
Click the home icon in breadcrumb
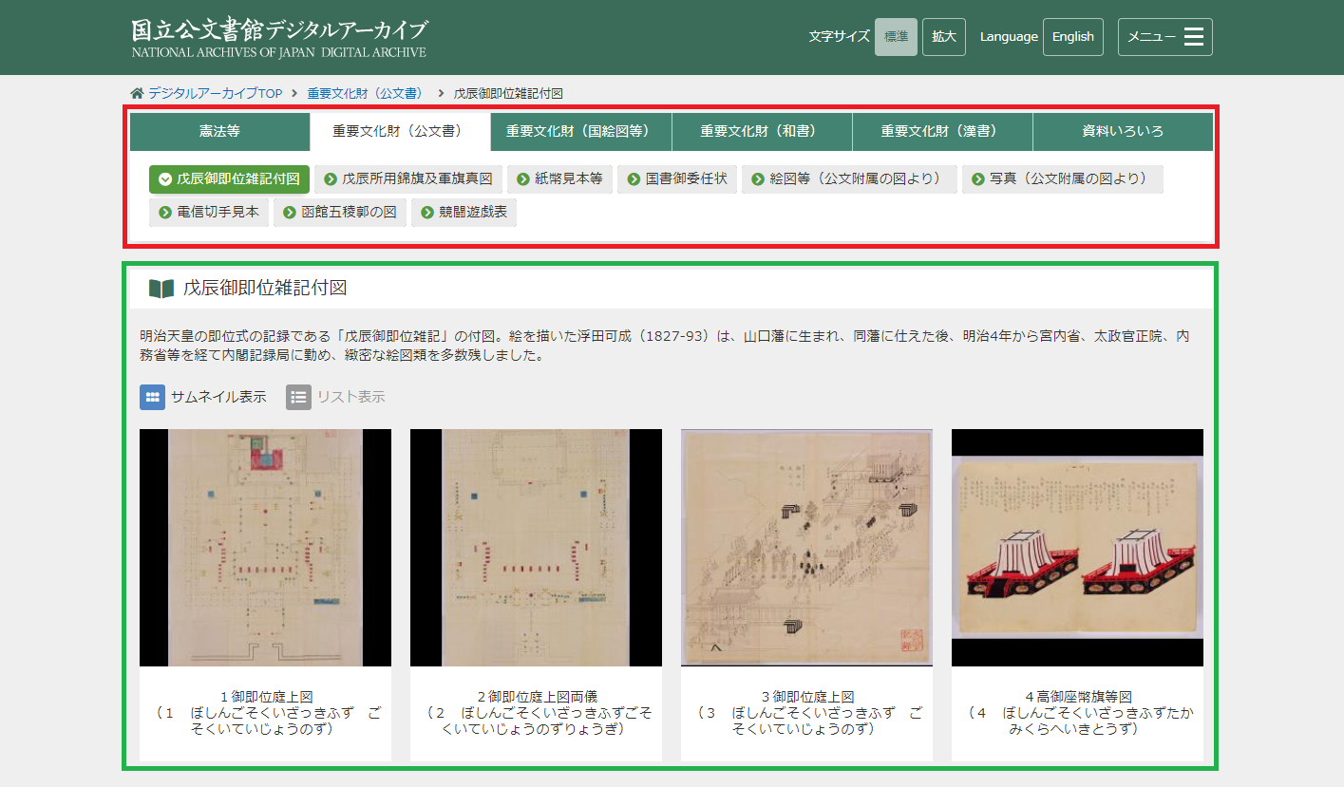[138, 93]
